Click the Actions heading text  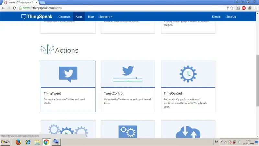(67, 50)
